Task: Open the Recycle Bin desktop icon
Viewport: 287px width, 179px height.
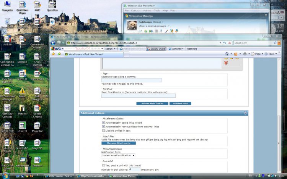Action: (7, 23)
